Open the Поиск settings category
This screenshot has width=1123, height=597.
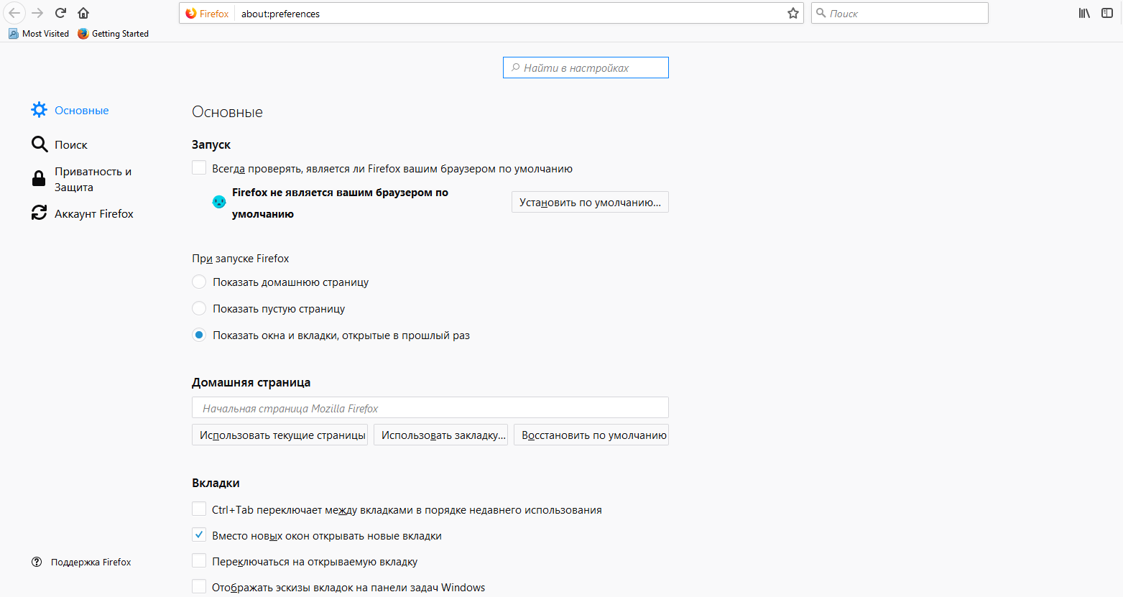pos(71,144)
